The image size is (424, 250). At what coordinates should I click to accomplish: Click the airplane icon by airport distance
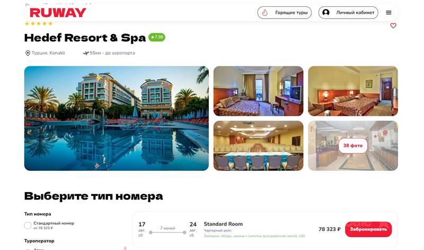86,53
